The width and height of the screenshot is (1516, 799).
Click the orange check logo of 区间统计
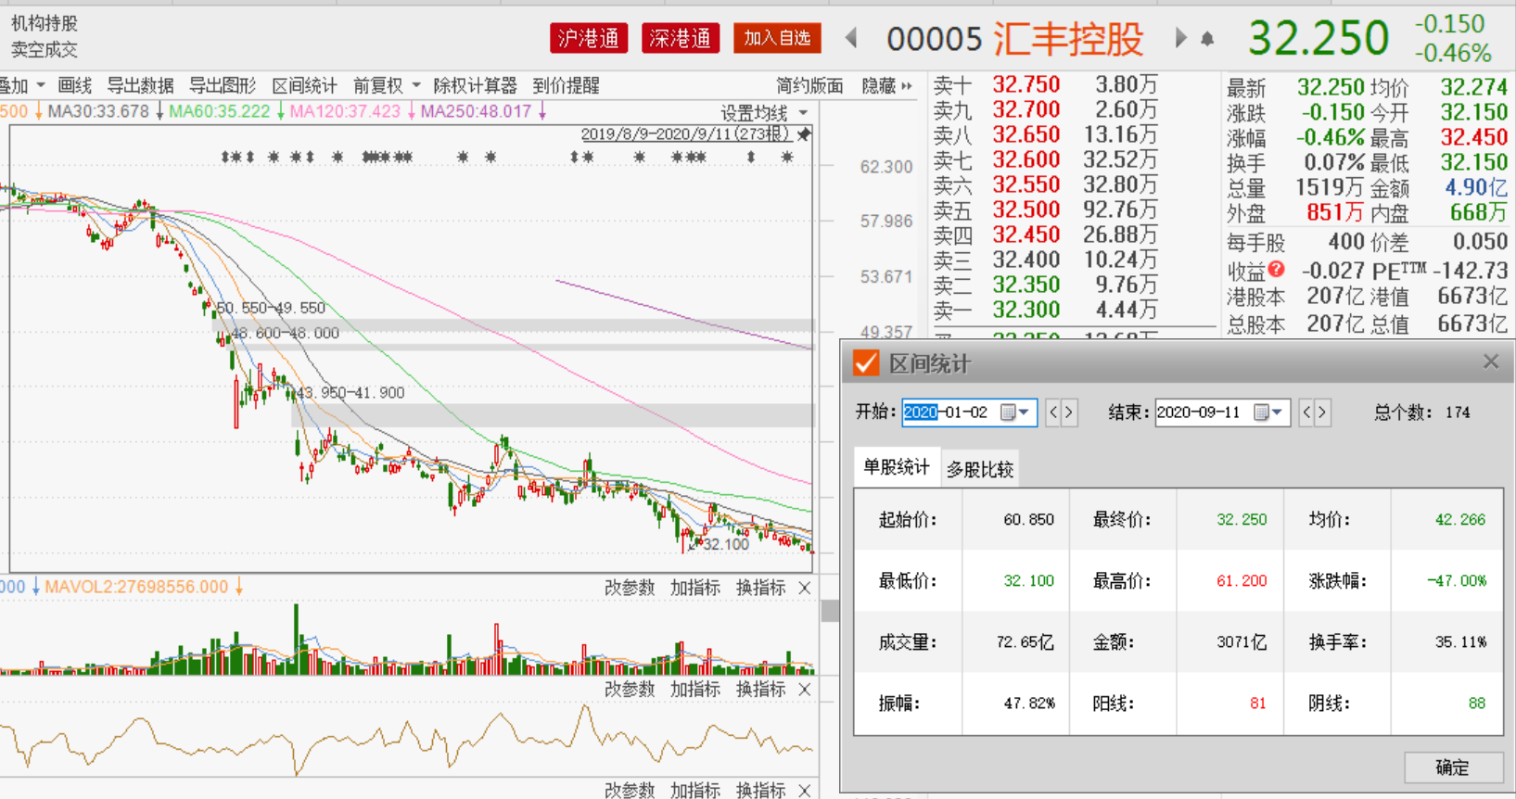[x=865, y=362]
